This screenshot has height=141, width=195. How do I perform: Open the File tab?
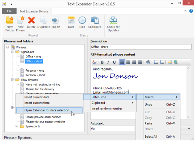(9, 11)
